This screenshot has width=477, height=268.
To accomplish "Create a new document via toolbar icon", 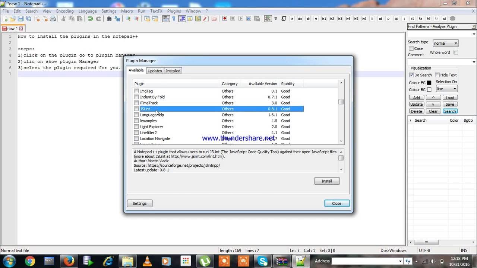I will point(5,19).
